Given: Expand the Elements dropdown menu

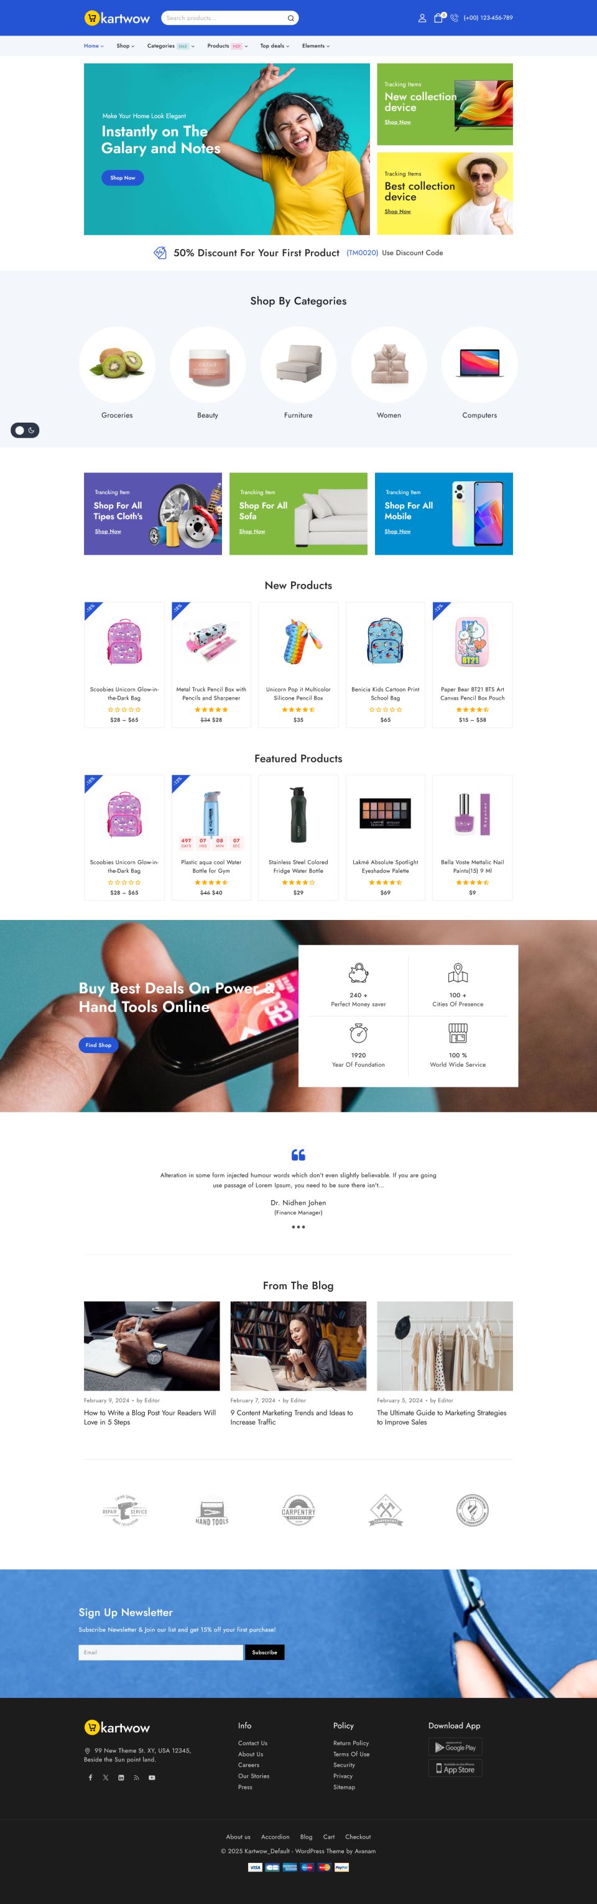Looking at the screenshot, I should 315,46.
